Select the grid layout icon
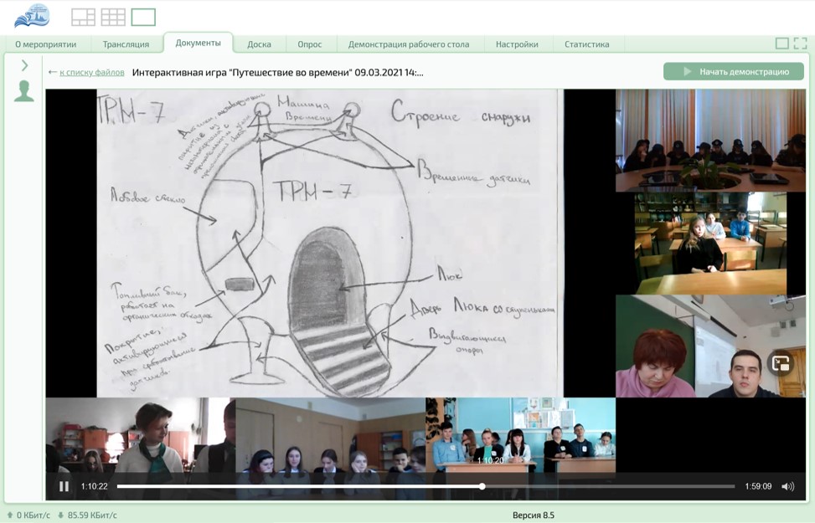 [113, 17]
